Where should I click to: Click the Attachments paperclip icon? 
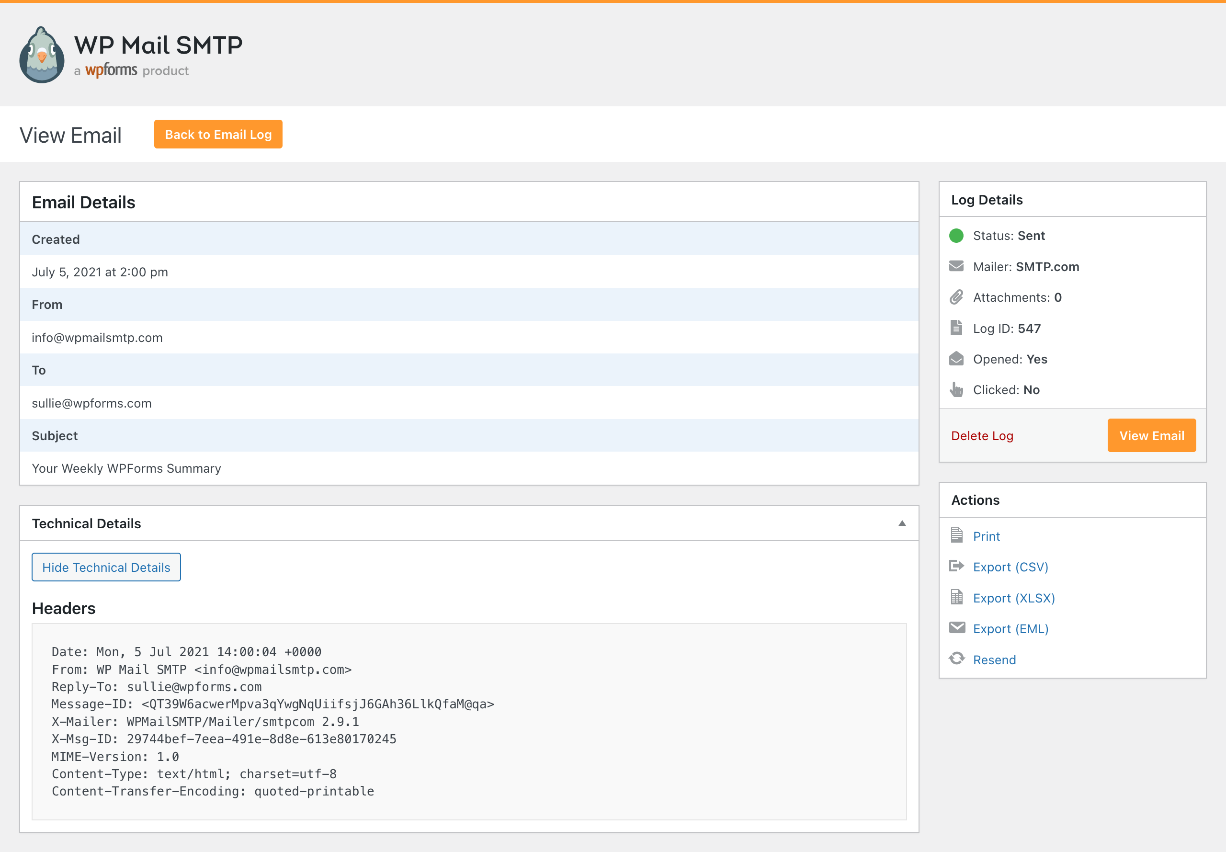point(956,297)
